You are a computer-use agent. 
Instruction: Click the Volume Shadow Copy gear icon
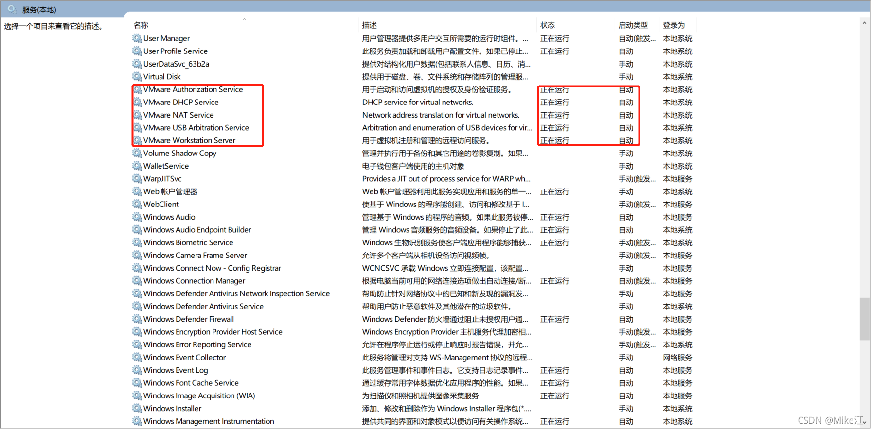click(x=137, y=153)
